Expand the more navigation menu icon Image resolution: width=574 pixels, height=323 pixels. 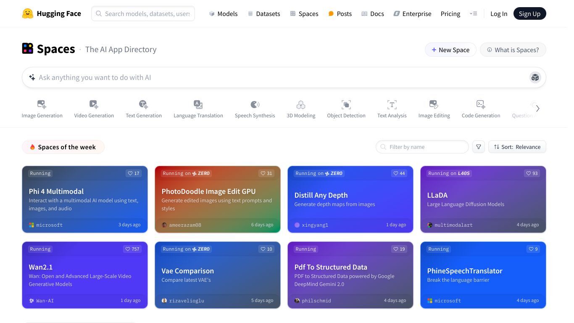coord(474,13)
